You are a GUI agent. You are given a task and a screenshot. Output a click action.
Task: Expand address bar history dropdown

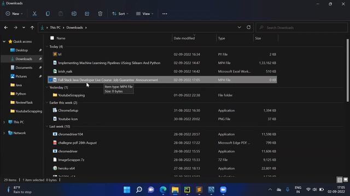[239, 27]
